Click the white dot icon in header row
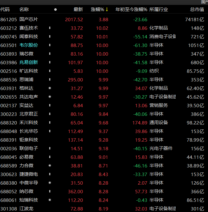208x212 pixels. 55,10
